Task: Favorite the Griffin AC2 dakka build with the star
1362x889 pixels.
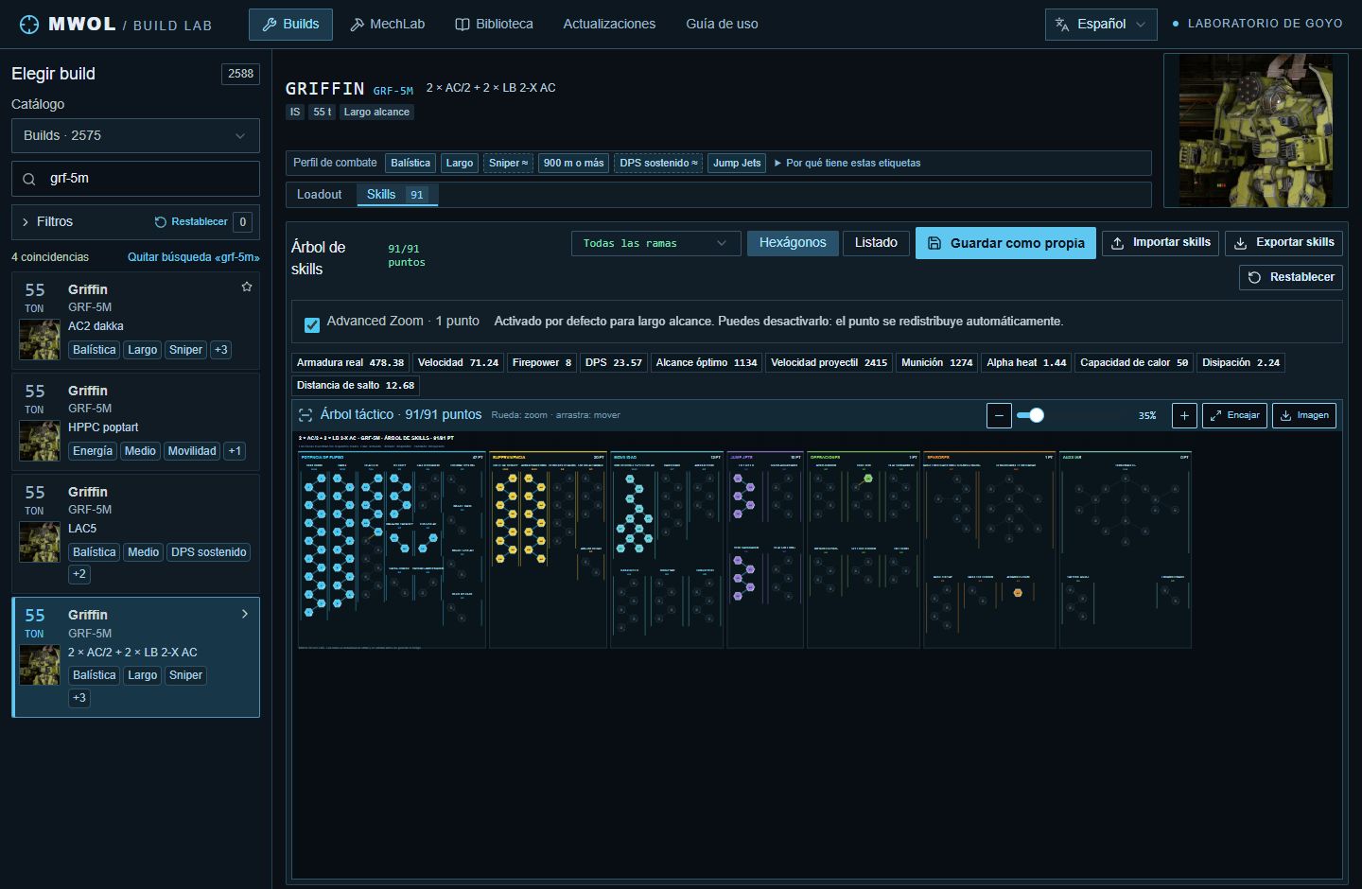Action: point(247,287)
